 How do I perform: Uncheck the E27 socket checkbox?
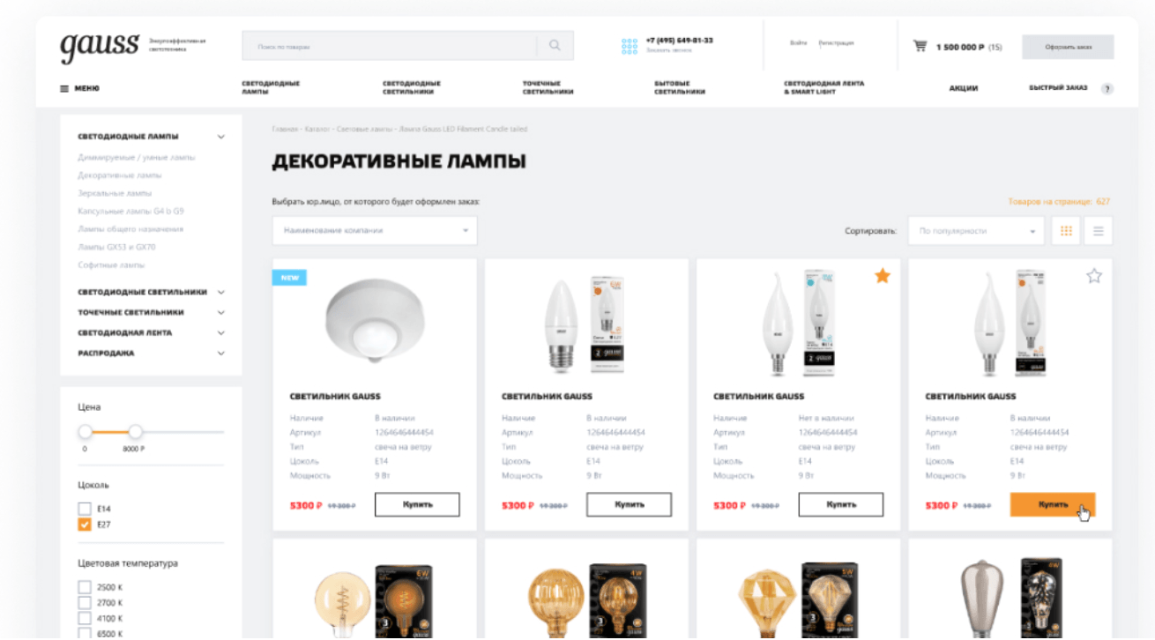coord(85,525)
